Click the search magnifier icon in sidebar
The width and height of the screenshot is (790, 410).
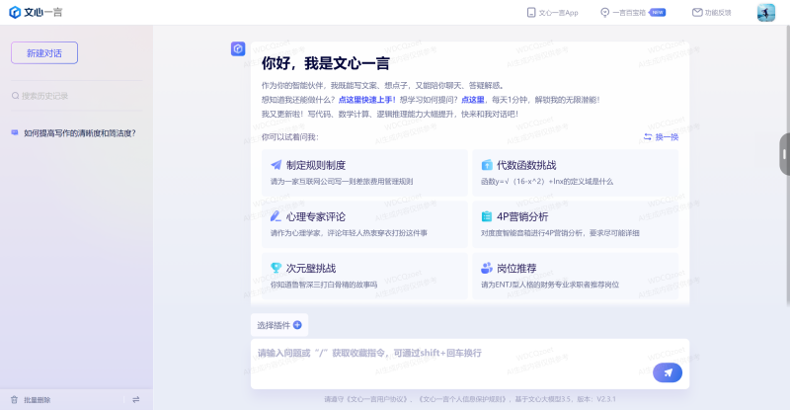click(x=15, y=96)
